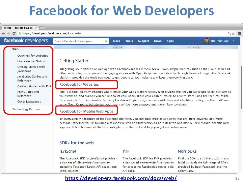Click the Min-Yuh Day user name
This screenshot has width=243, height=182.
coord(219,41)
